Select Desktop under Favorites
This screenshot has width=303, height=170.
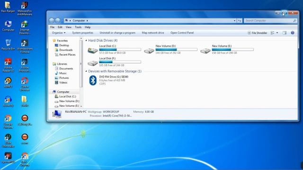tap(62, 45)
